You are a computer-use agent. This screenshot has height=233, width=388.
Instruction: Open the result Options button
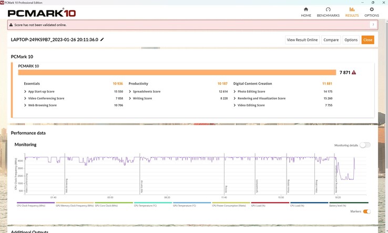coord(351,40)
